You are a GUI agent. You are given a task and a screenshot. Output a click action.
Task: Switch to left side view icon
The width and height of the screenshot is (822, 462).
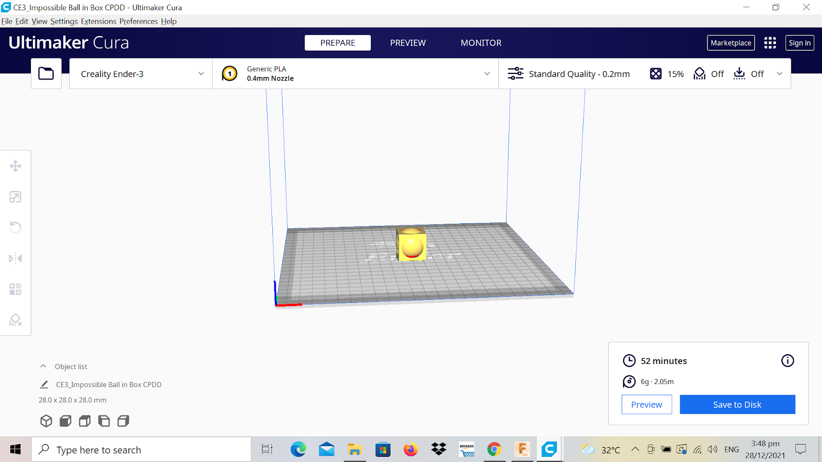[104, 421]
